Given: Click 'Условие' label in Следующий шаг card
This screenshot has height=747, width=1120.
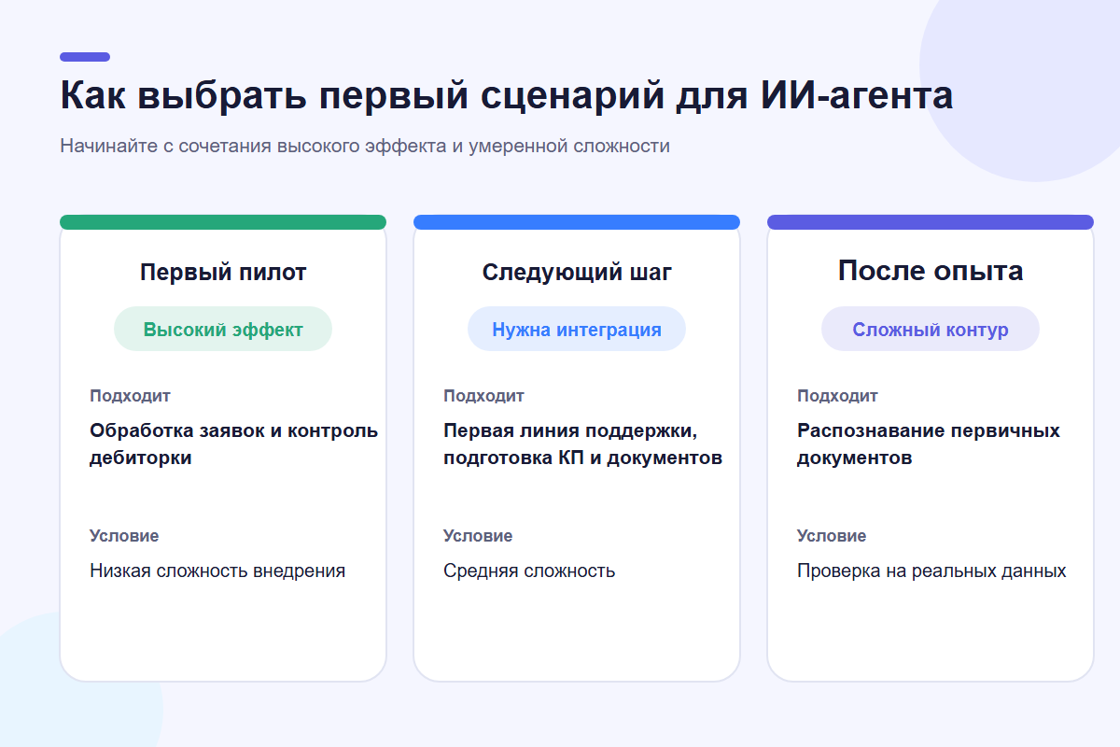Looking at the screenshot, I should coord(478,536).
